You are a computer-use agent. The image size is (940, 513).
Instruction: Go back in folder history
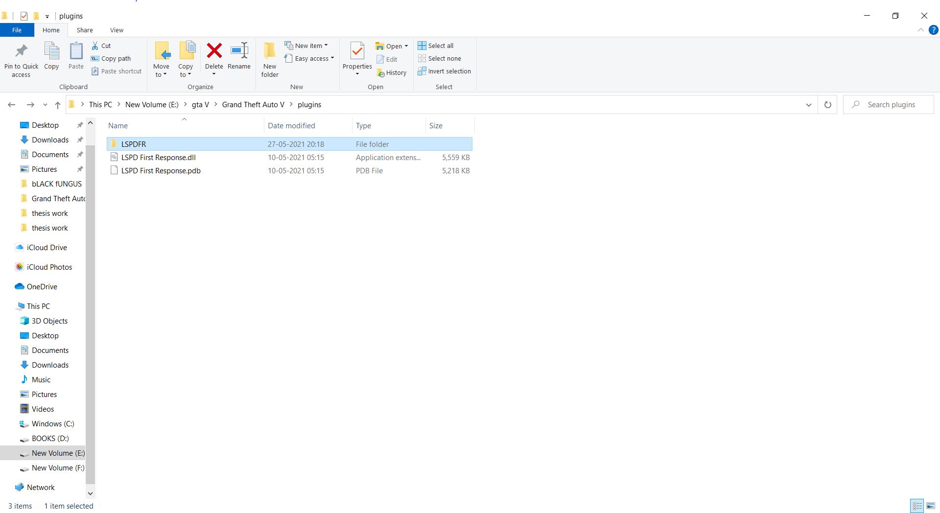pos(12,105)
